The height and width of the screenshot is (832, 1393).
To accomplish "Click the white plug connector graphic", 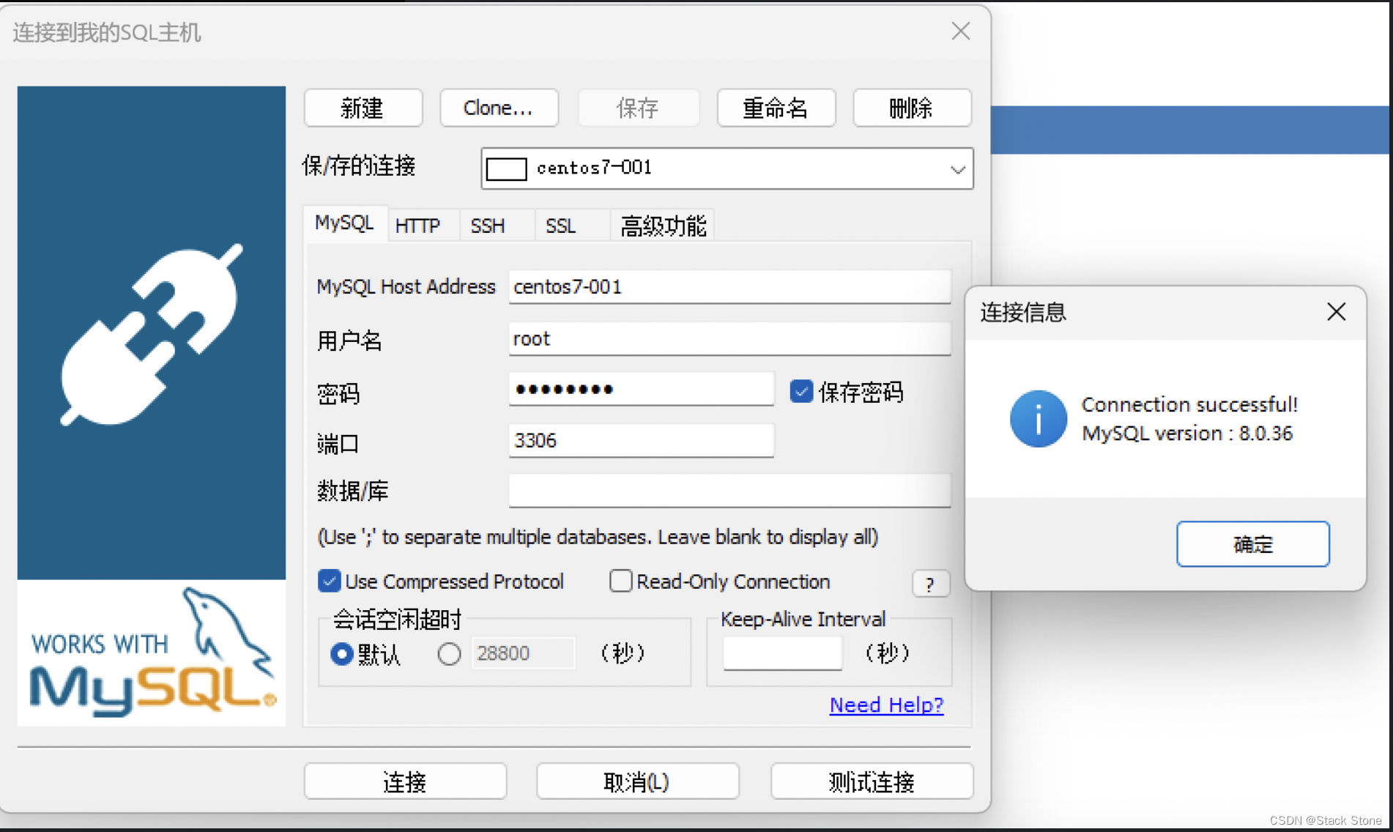I will [152, 335].
